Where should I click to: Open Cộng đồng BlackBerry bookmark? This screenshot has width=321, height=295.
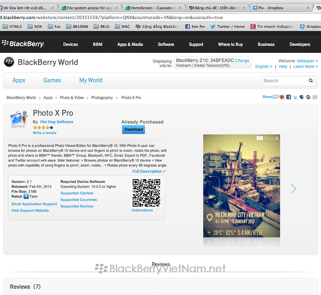158,27
